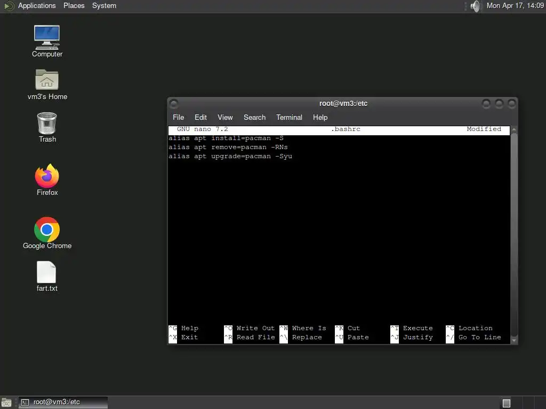Screen dimensions: 546x409
Task: Open the terminal Edit menu
Action: point(200,118)
